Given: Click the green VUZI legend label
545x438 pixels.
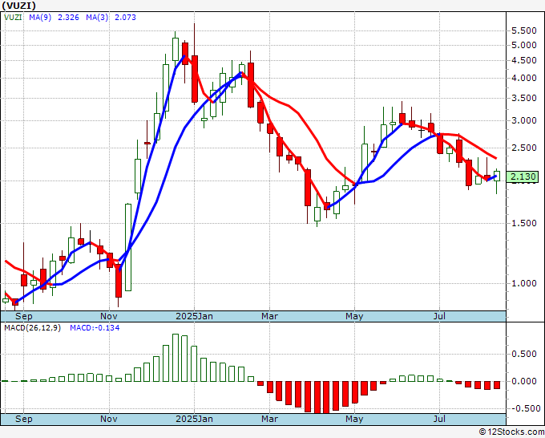Looking at the screenshot, I should [13, 18].
